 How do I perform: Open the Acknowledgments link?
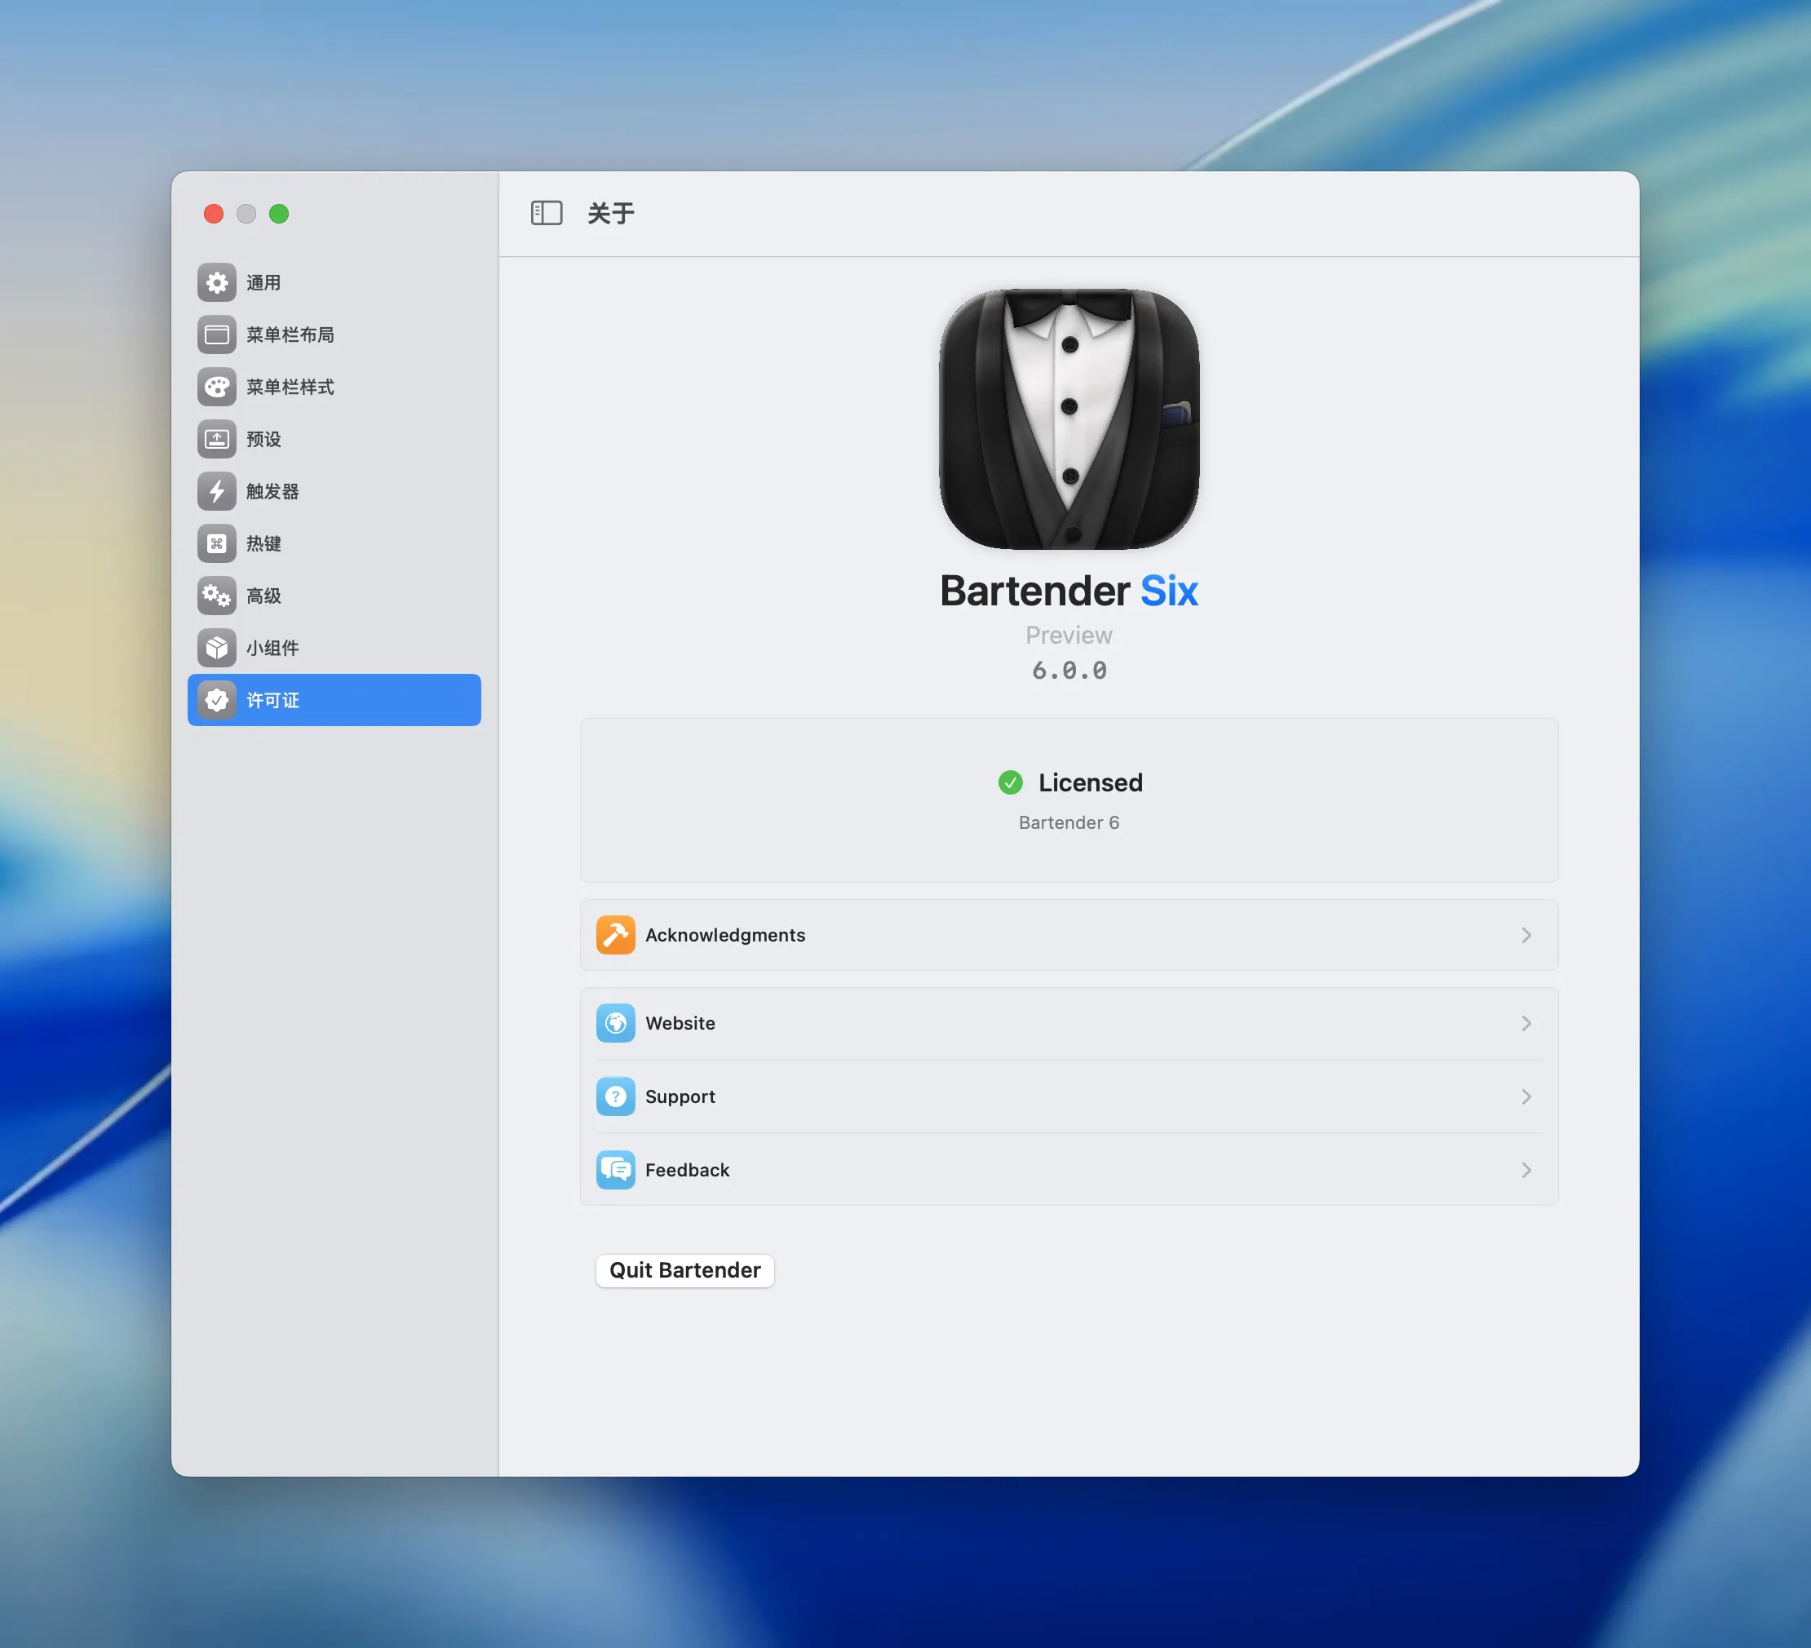1069,934
